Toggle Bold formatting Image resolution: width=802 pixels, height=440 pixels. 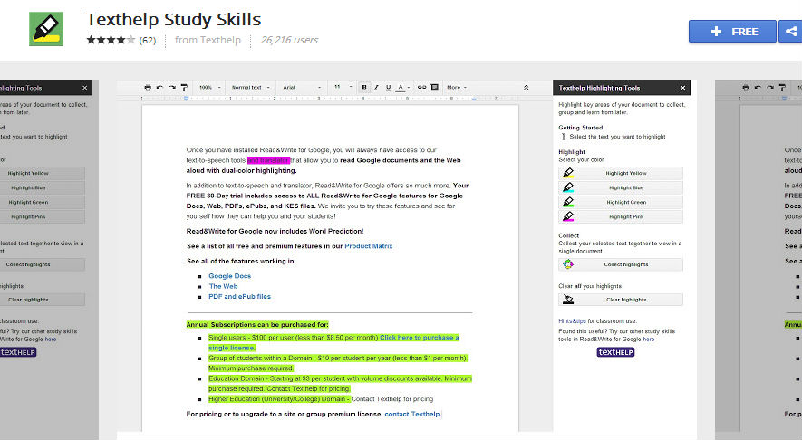364,88
